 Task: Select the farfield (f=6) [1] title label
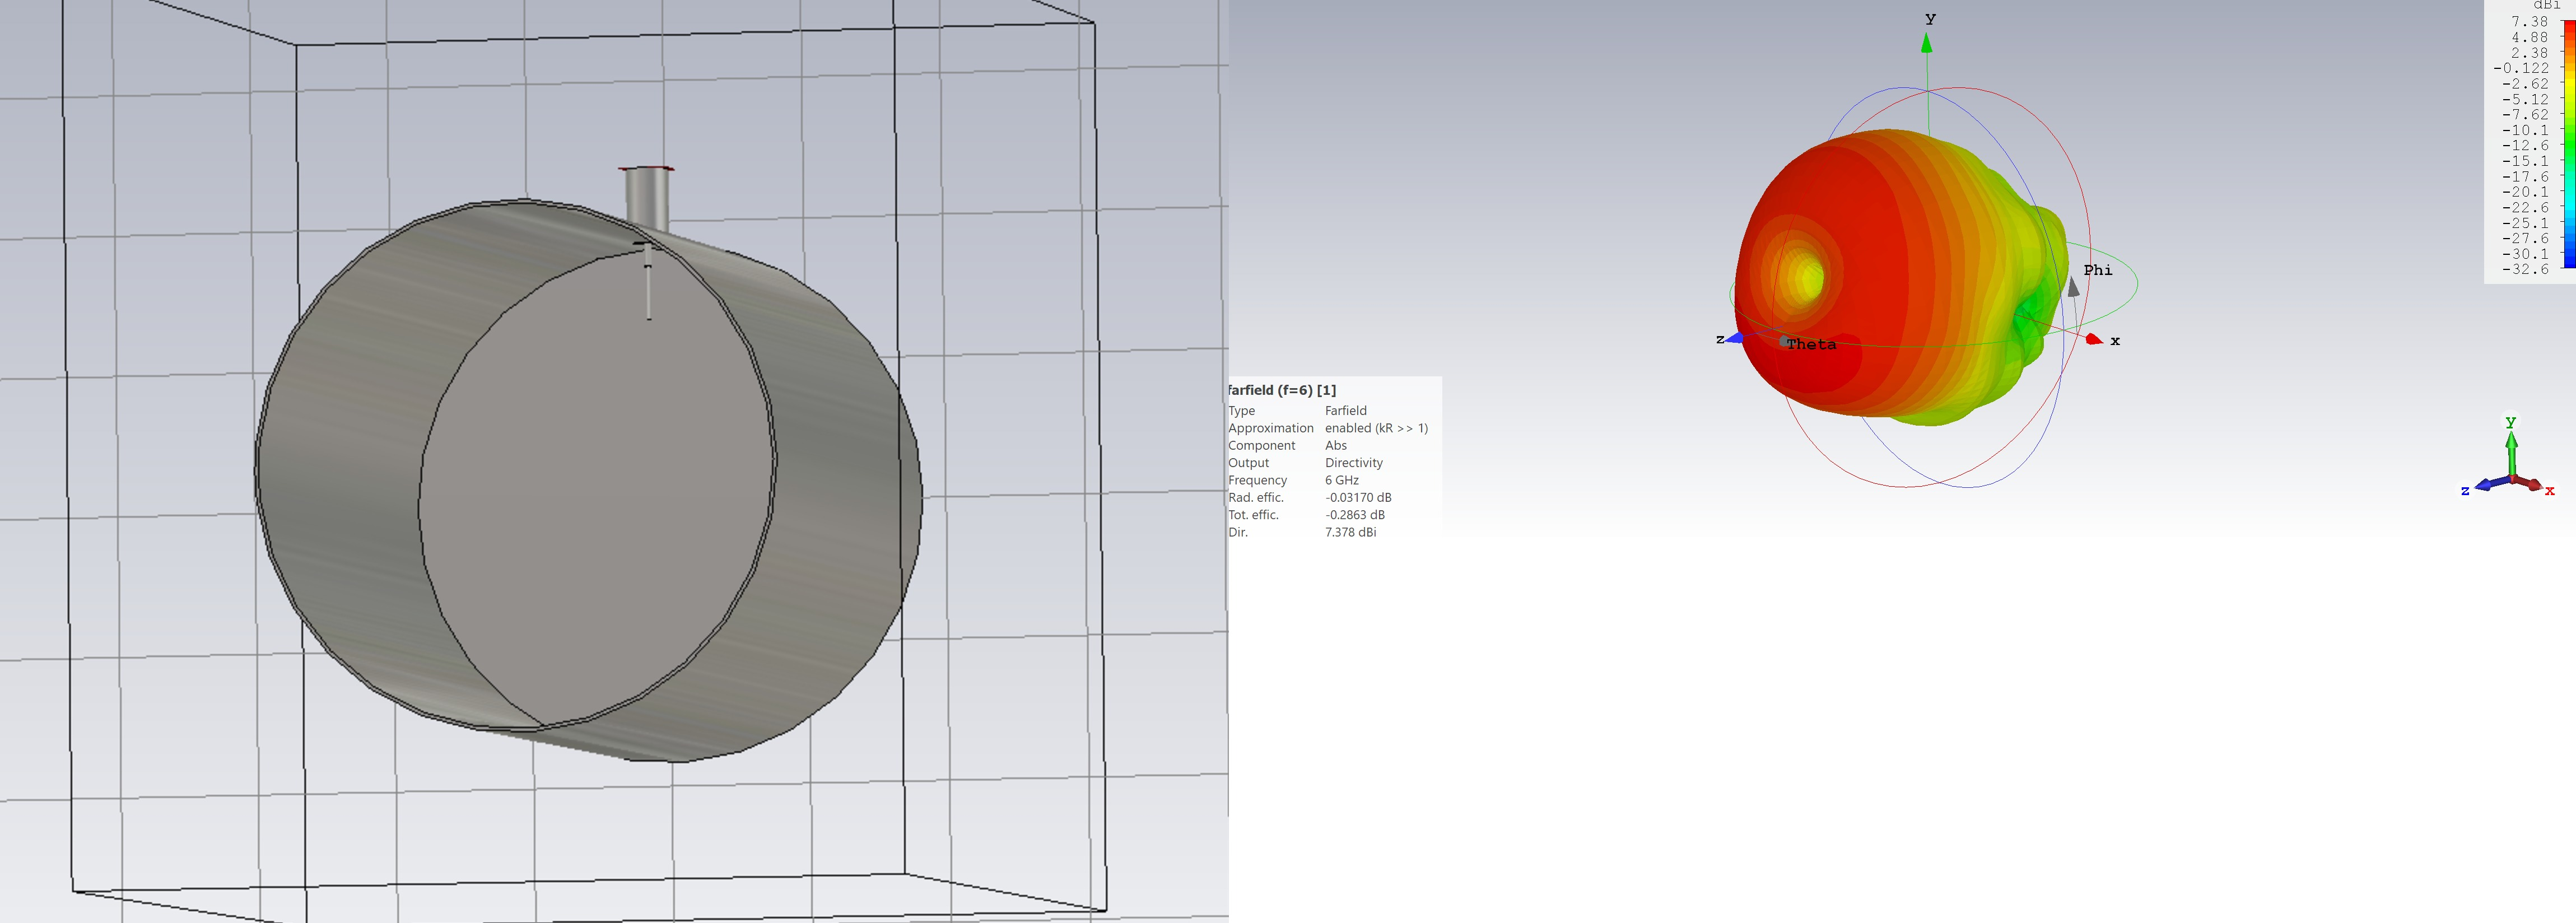point(1283,390)
